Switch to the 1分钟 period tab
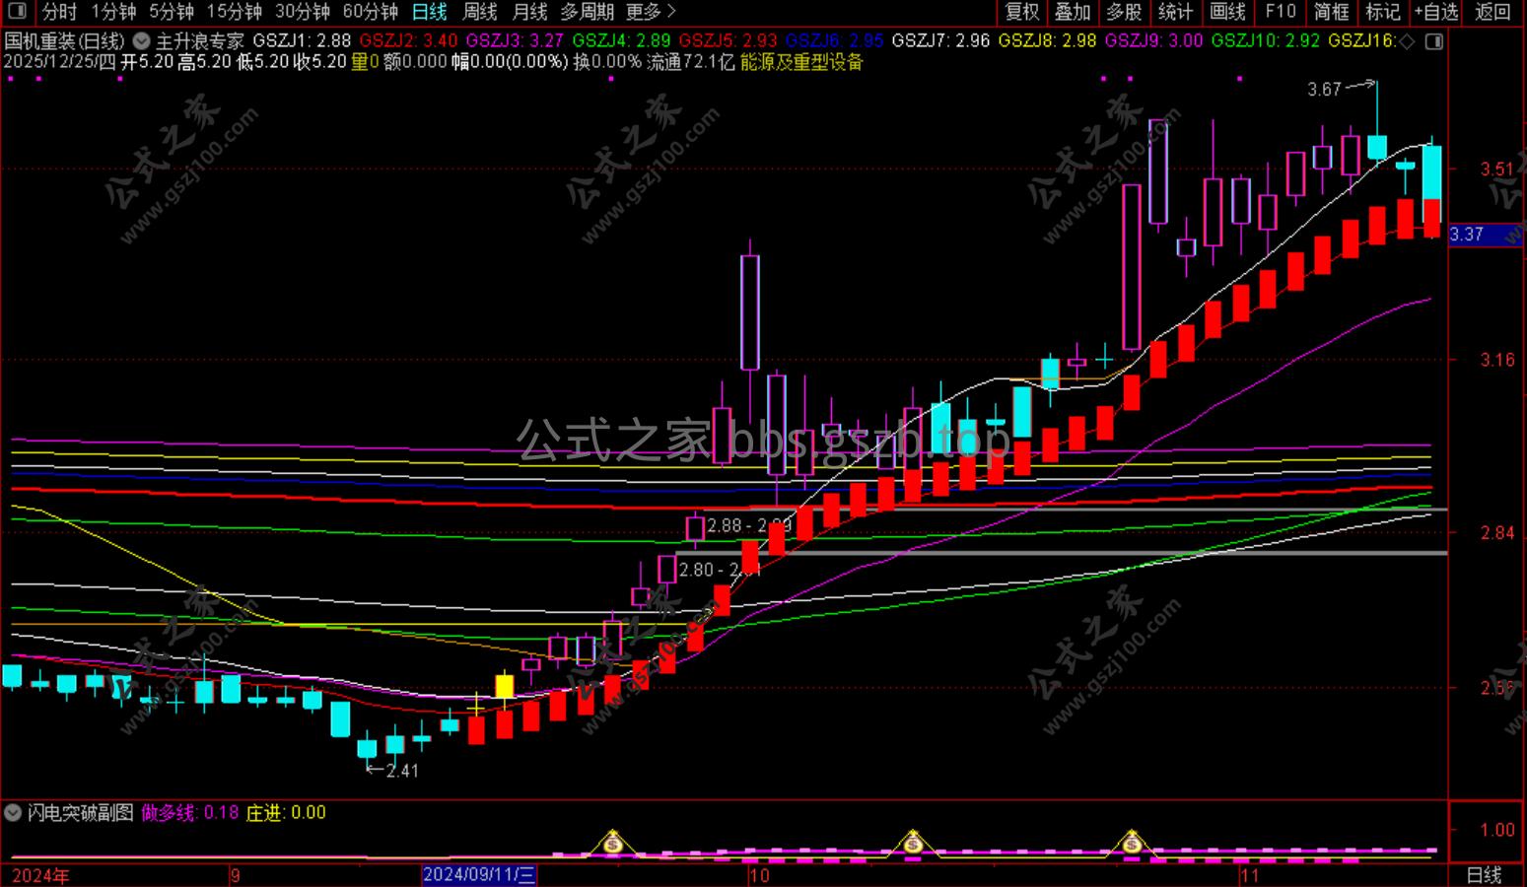 [x=113, y=12]
